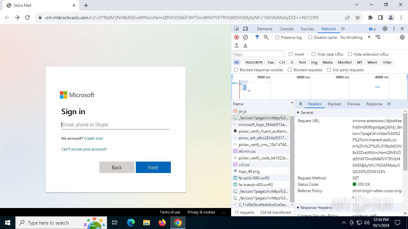Filter requests by Fetch/XHR
Image resolution: width=408 pixels, height=229 pixels.
click(254, 62)
